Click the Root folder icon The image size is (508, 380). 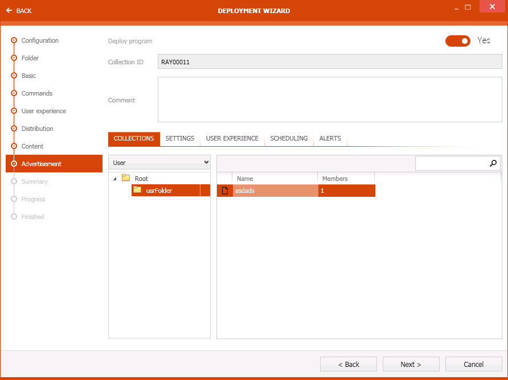click(x=126, y=178)
